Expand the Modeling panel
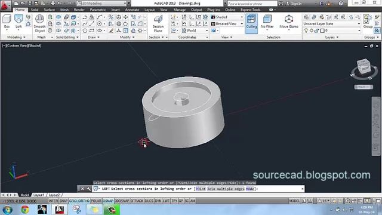382x215 pixels. pos(16,37)
